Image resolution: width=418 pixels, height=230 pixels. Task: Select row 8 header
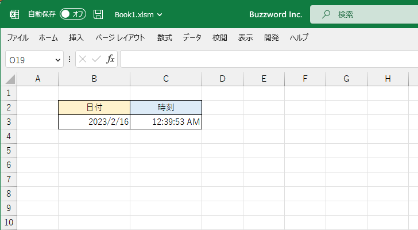pos(9,194)
